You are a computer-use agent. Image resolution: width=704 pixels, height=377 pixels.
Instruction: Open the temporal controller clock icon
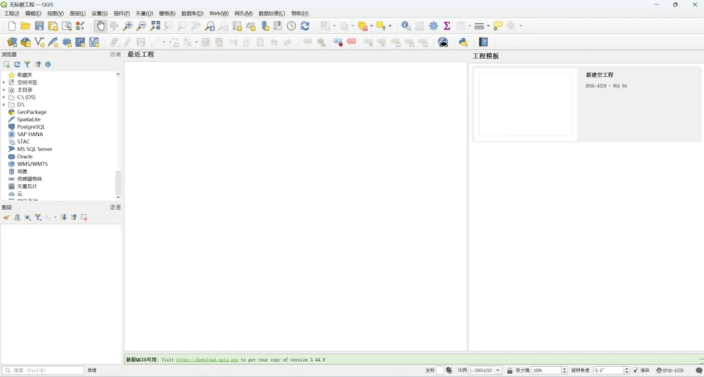[291, 26]
